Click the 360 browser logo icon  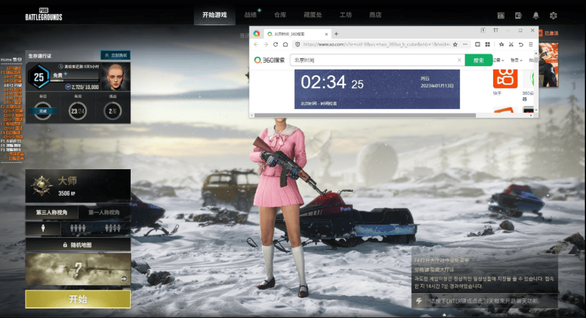(256, 33)
